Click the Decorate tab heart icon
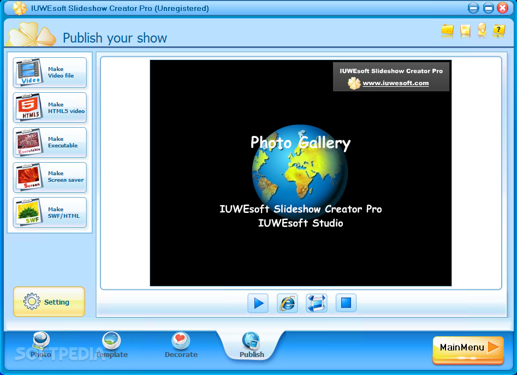517x375 pixels. click(181, 341)
